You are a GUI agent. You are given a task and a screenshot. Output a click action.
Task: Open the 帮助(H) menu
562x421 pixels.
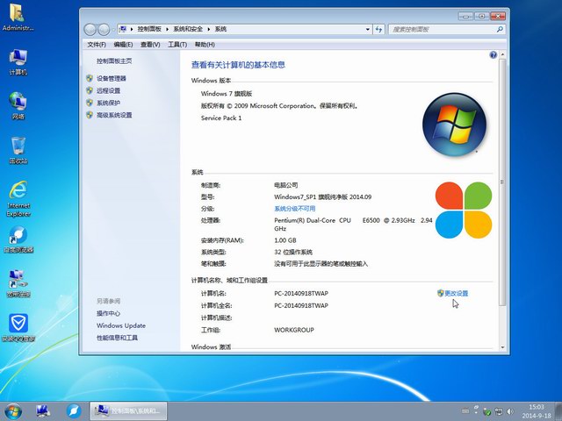[x=205, y=45]
